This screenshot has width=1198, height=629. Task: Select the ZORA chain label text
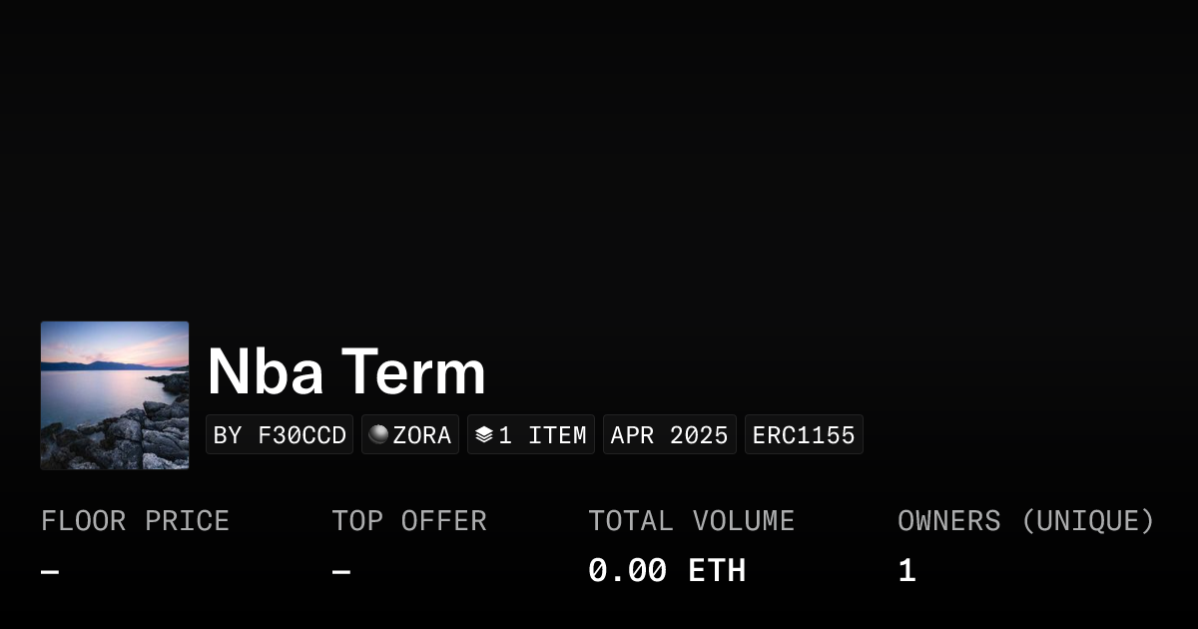pos(422,435)
